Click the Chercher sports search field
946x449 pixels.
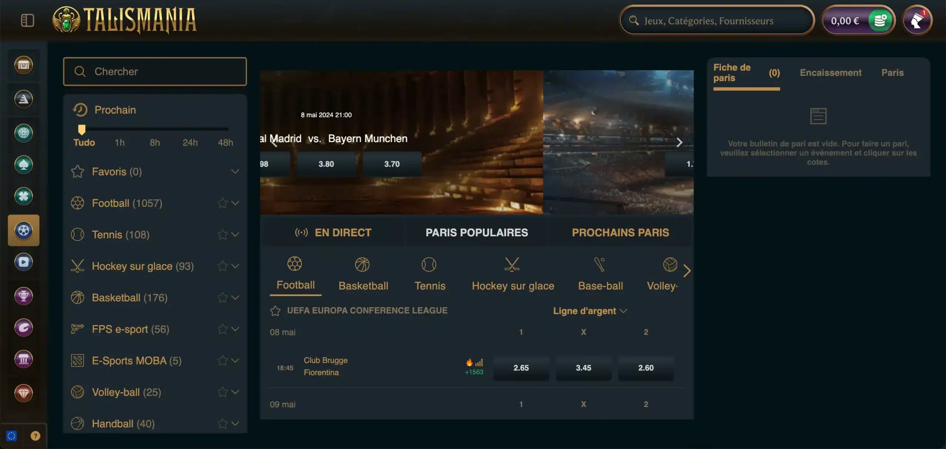click(x=155, y=72)
